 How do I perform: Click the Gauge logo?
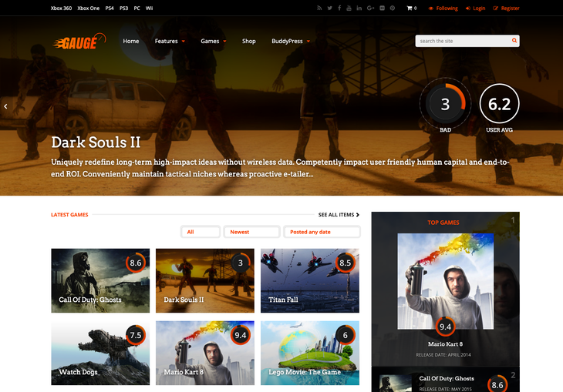coord(79,42)
